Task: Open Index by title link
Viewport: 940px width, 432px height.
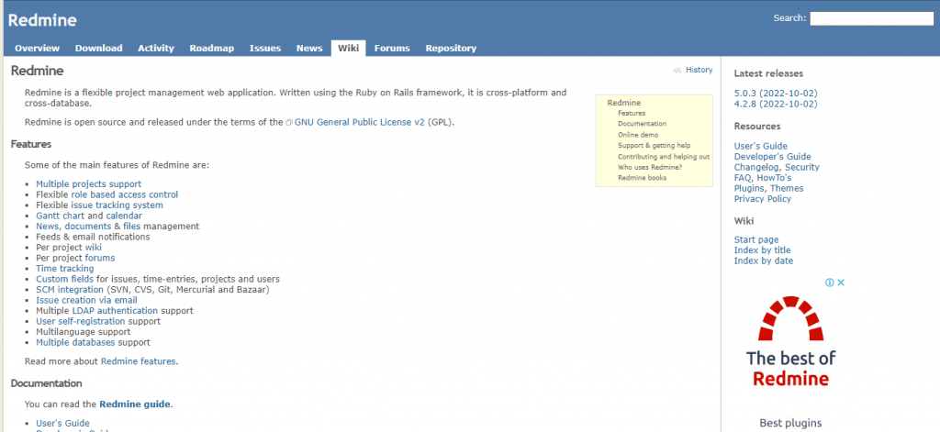Action: pos(763,250)
